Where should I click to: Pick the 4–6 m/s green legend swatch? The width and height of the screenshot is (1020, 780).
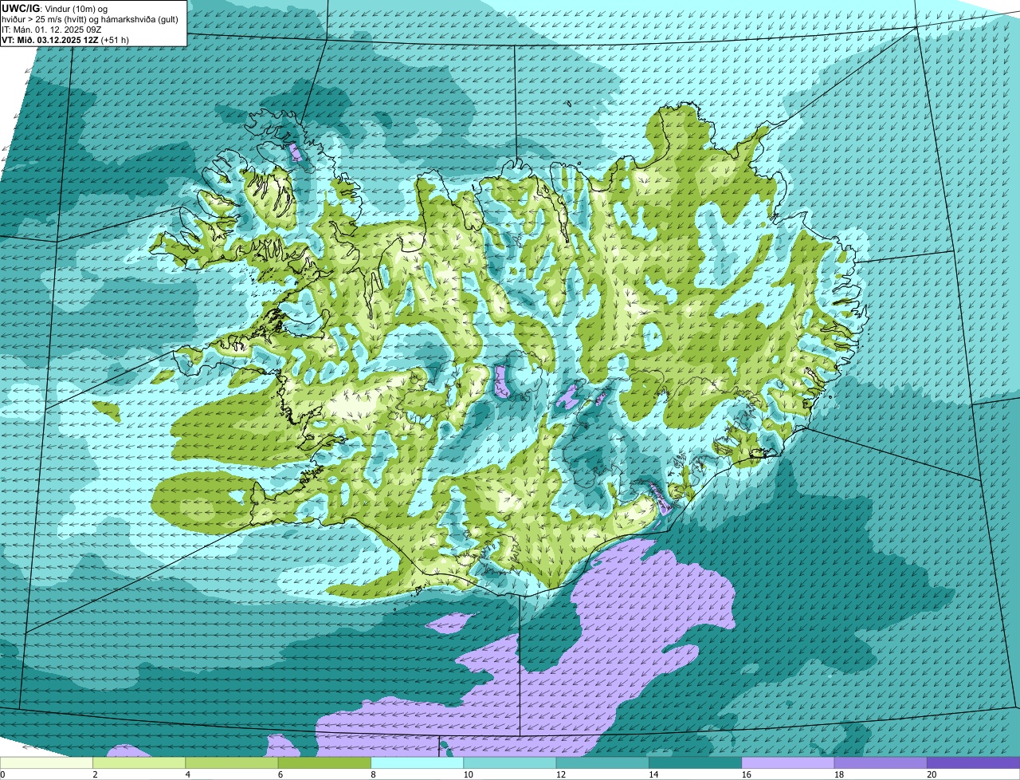[x=232, y=763]
